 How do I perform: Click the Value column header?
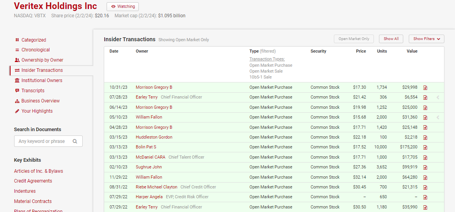pyautogui.click(x=412, y=51)
